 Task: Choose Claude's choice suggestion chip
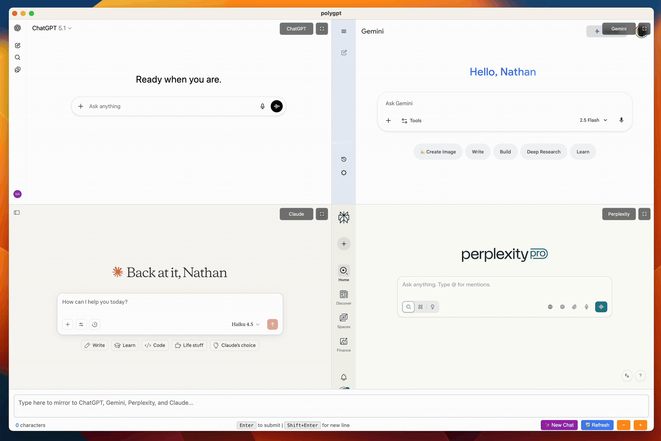point(234,345)
